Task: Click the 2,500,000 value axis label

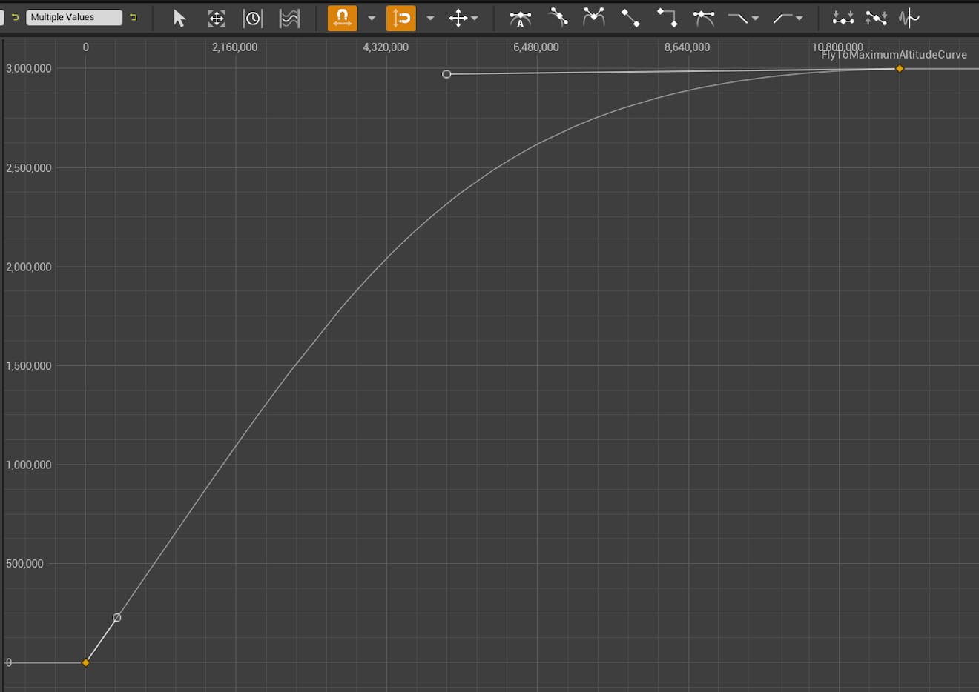Action: (29, 168)
